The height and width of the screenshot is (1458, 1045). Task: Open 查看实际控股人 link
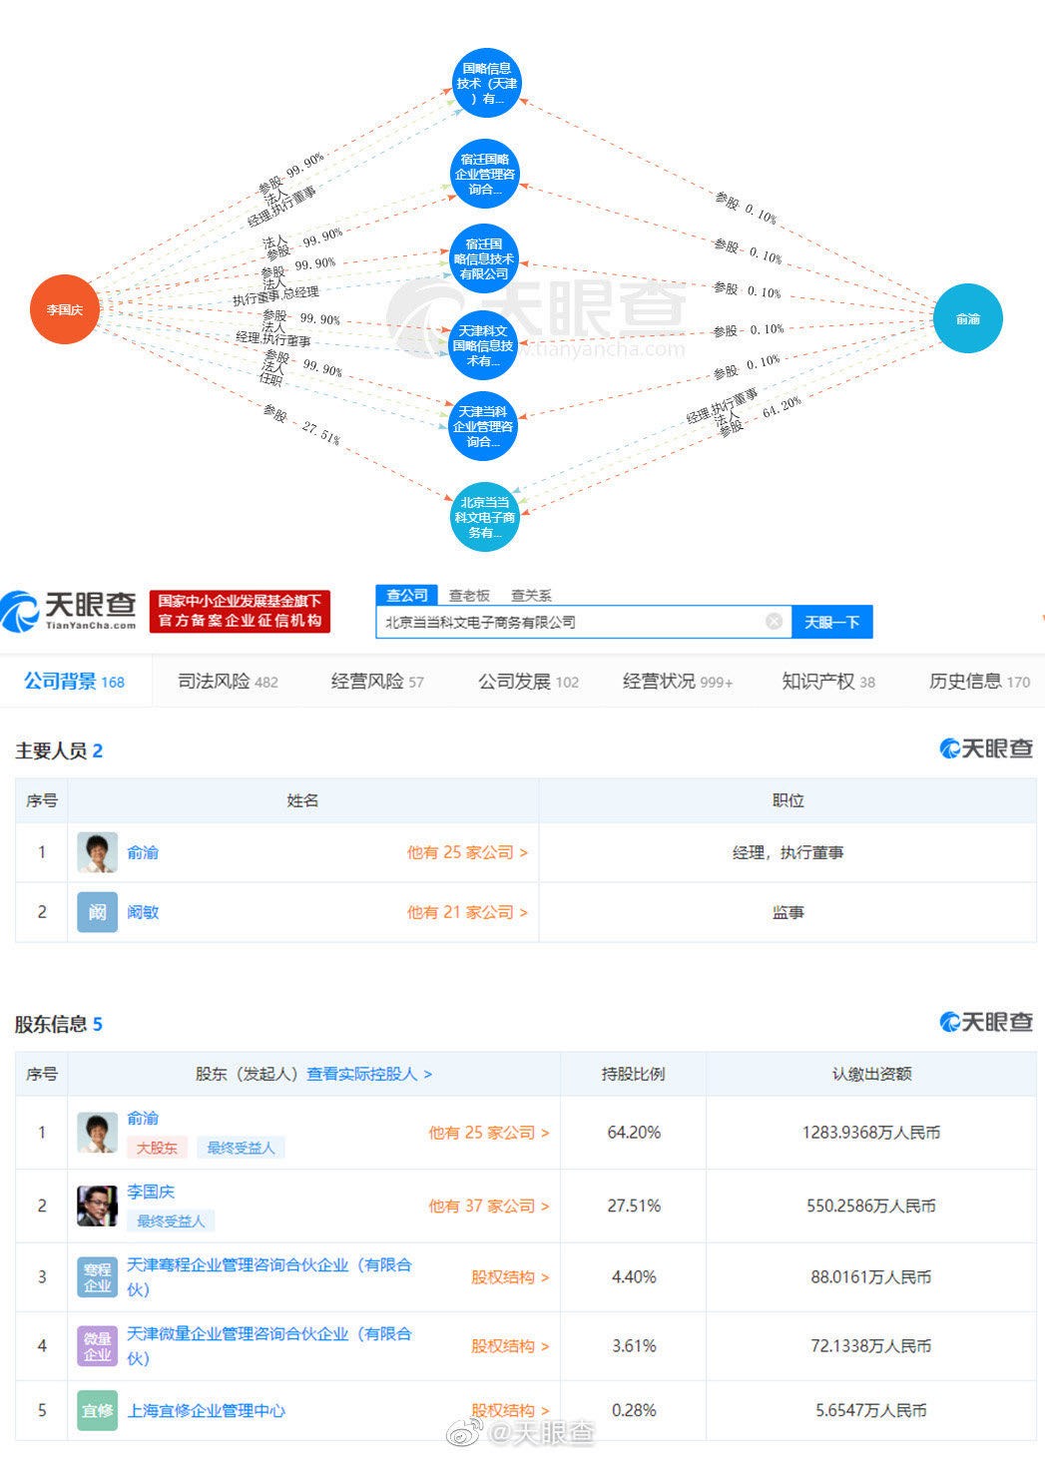369,1074
